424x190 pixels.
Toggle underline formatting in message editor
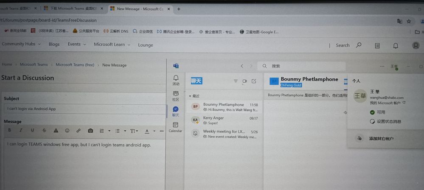[32, 131]
